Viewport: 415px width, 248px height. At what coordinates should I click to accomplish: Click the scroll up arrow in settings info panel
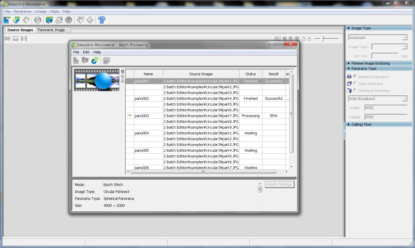click(x=260, y=184)
